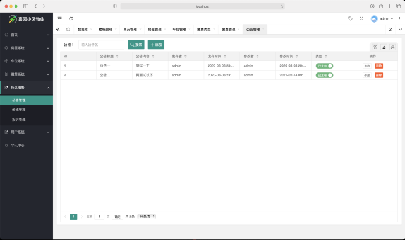Open 投诉管理 in the sidebar
The image size is (405, 240).
27,120
